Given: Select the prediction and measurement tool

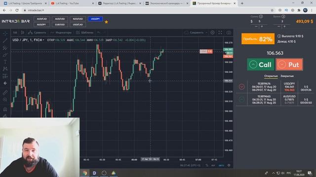Looking at the screenshot, I should pyautogui.click(x=5, y=76).
